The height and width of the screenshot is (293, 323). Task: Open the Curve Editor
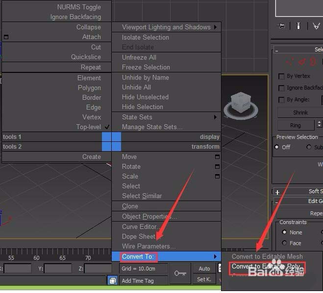[141, 226]
